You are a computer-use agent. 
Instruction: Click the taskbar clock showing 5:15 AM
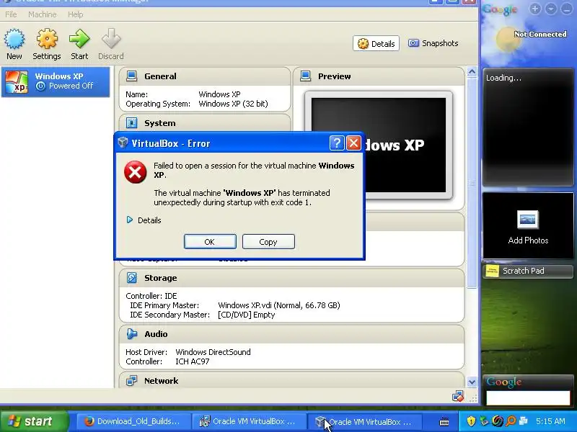click(550, 421)
